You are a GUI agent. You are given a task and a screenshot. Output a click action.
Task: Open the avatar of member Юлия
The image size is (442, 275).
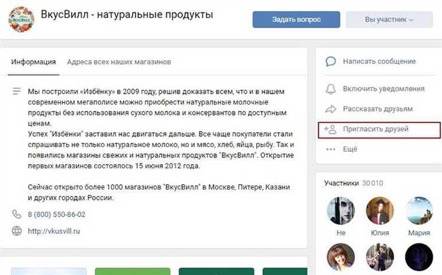pos(380,211)
